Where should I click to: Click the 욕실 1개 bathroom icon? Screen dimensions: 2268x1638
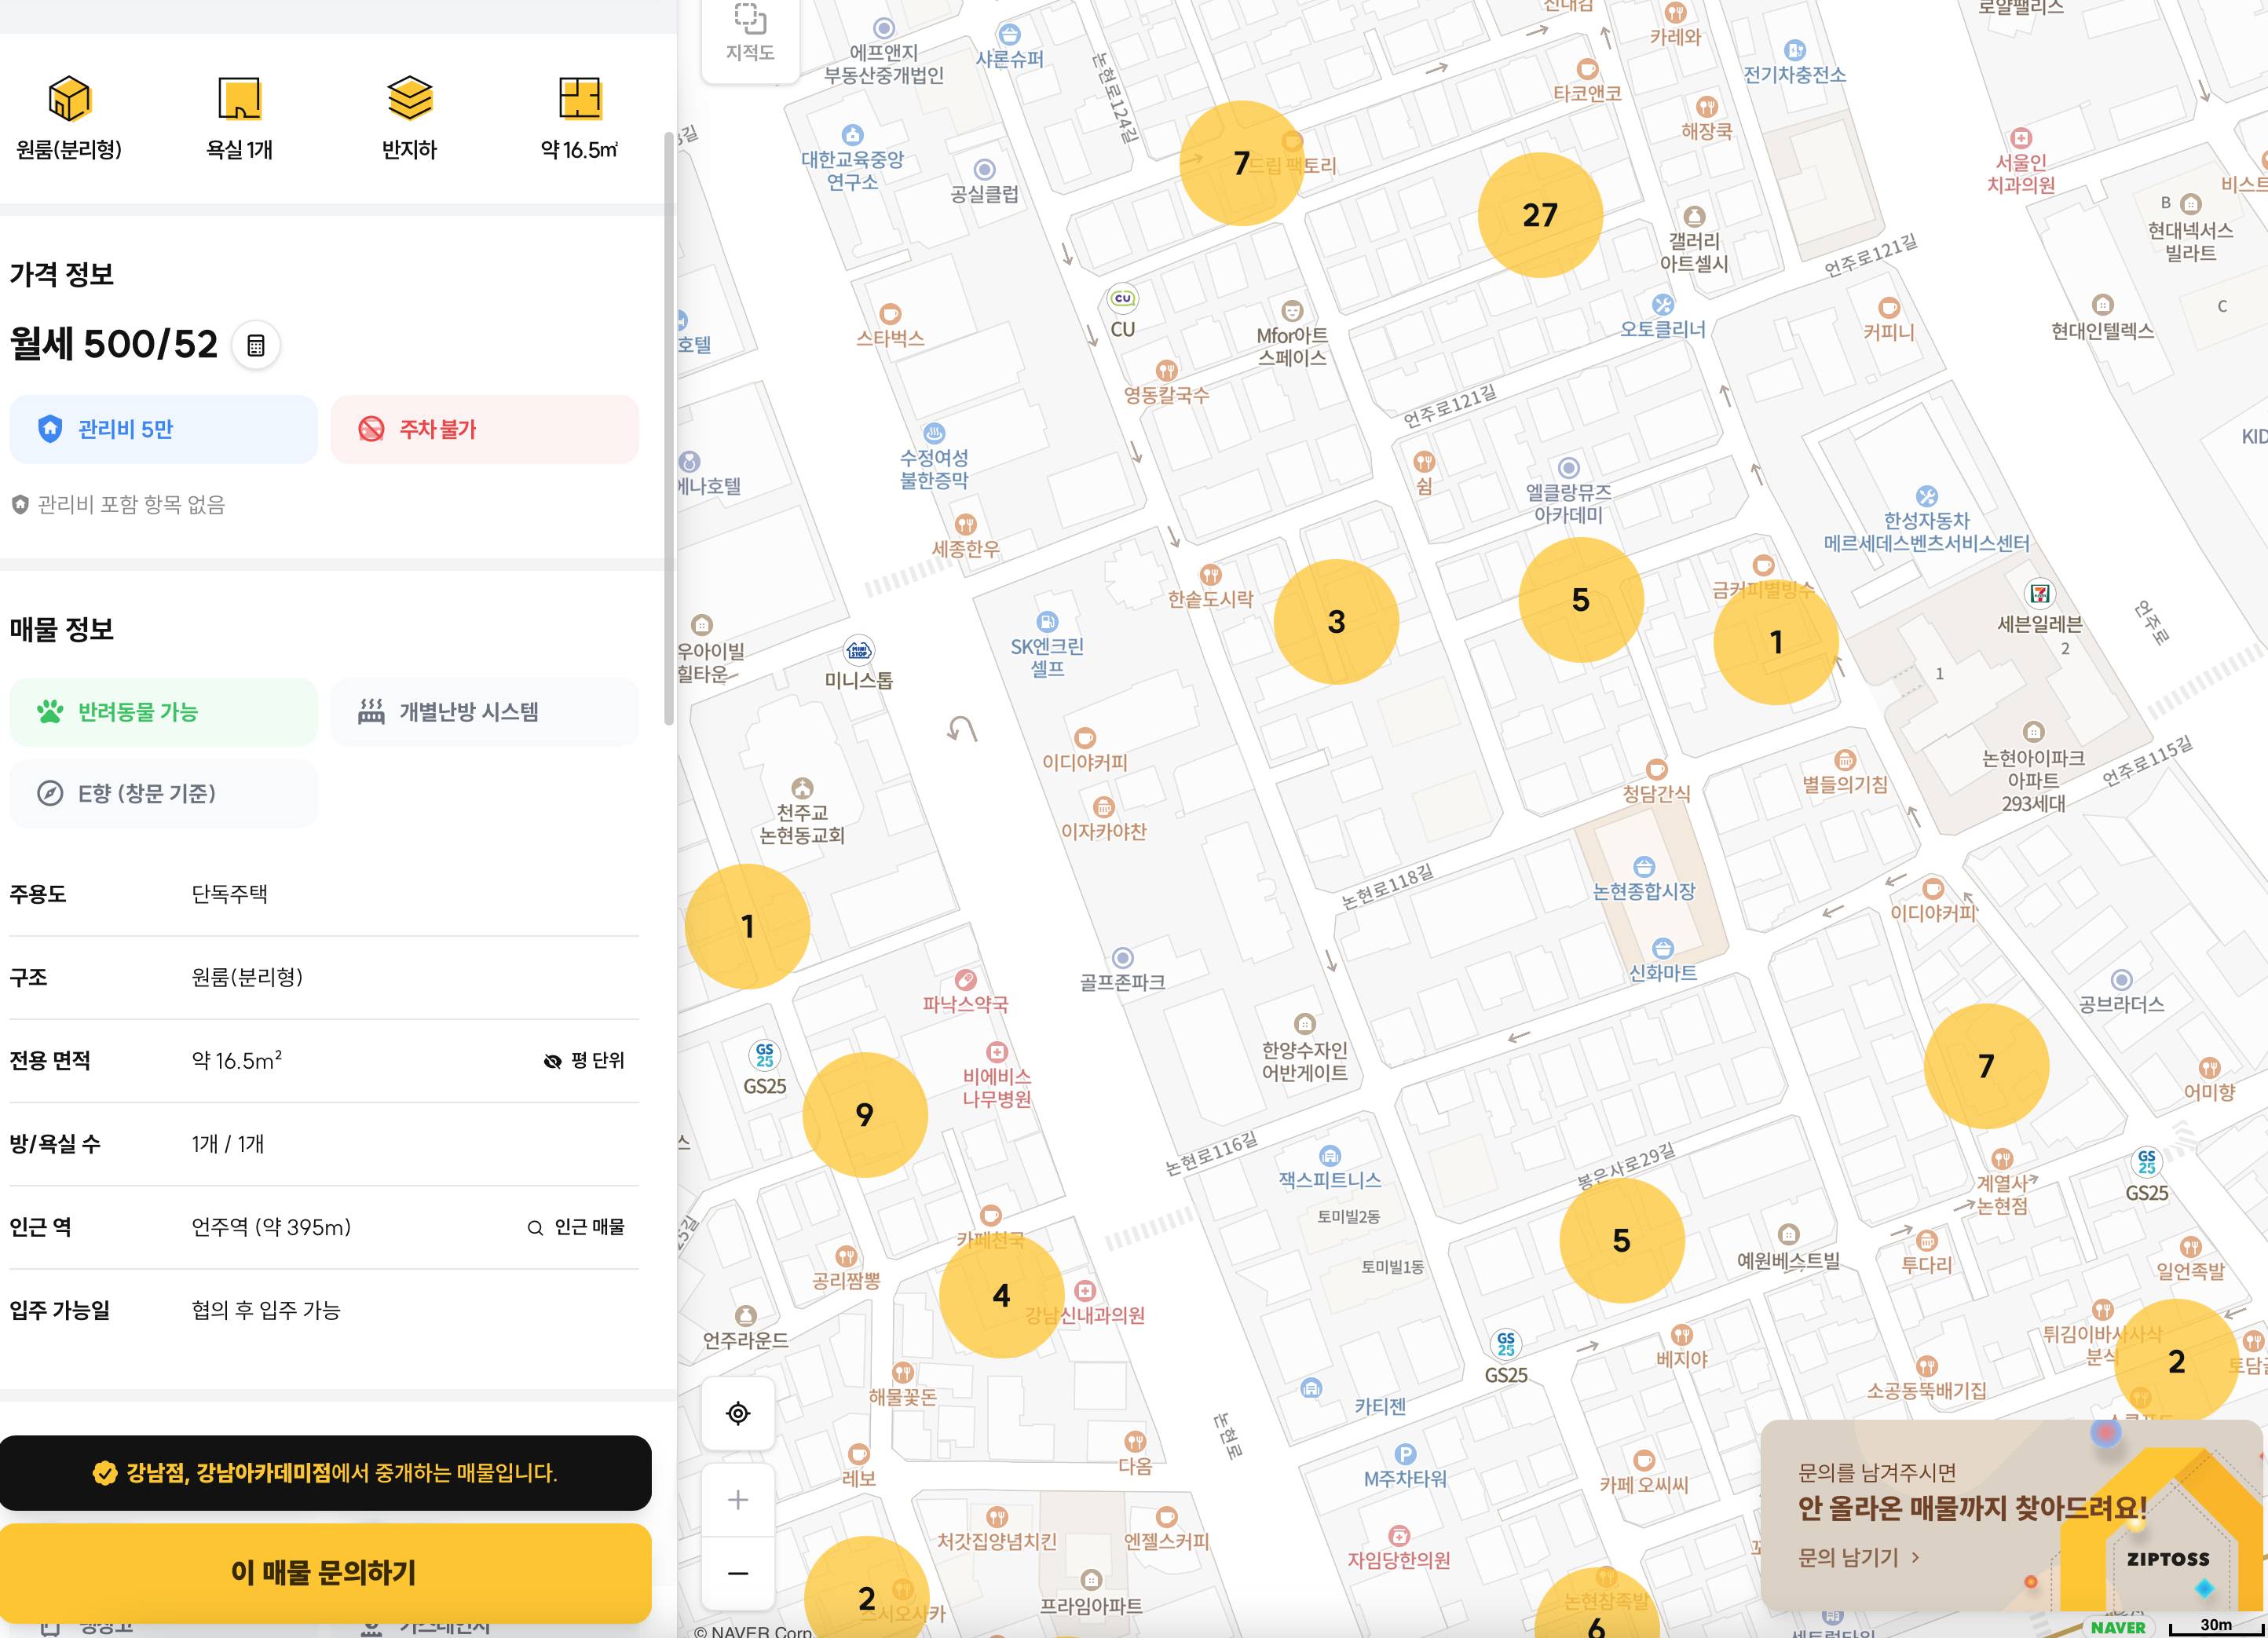[239, 99]
